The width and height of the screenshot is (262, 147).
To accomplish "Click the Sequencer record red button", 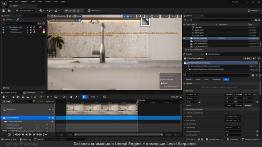I will (9, 134).
